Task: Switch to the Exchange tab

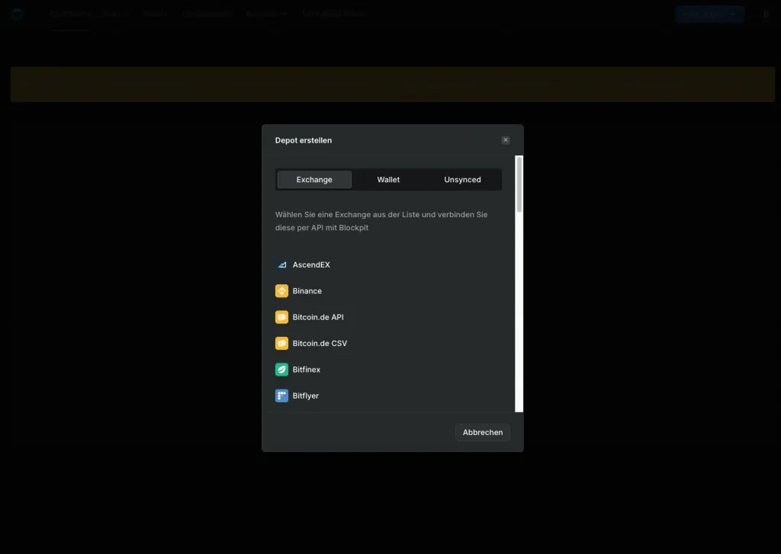Action: [x=314, y=180]
